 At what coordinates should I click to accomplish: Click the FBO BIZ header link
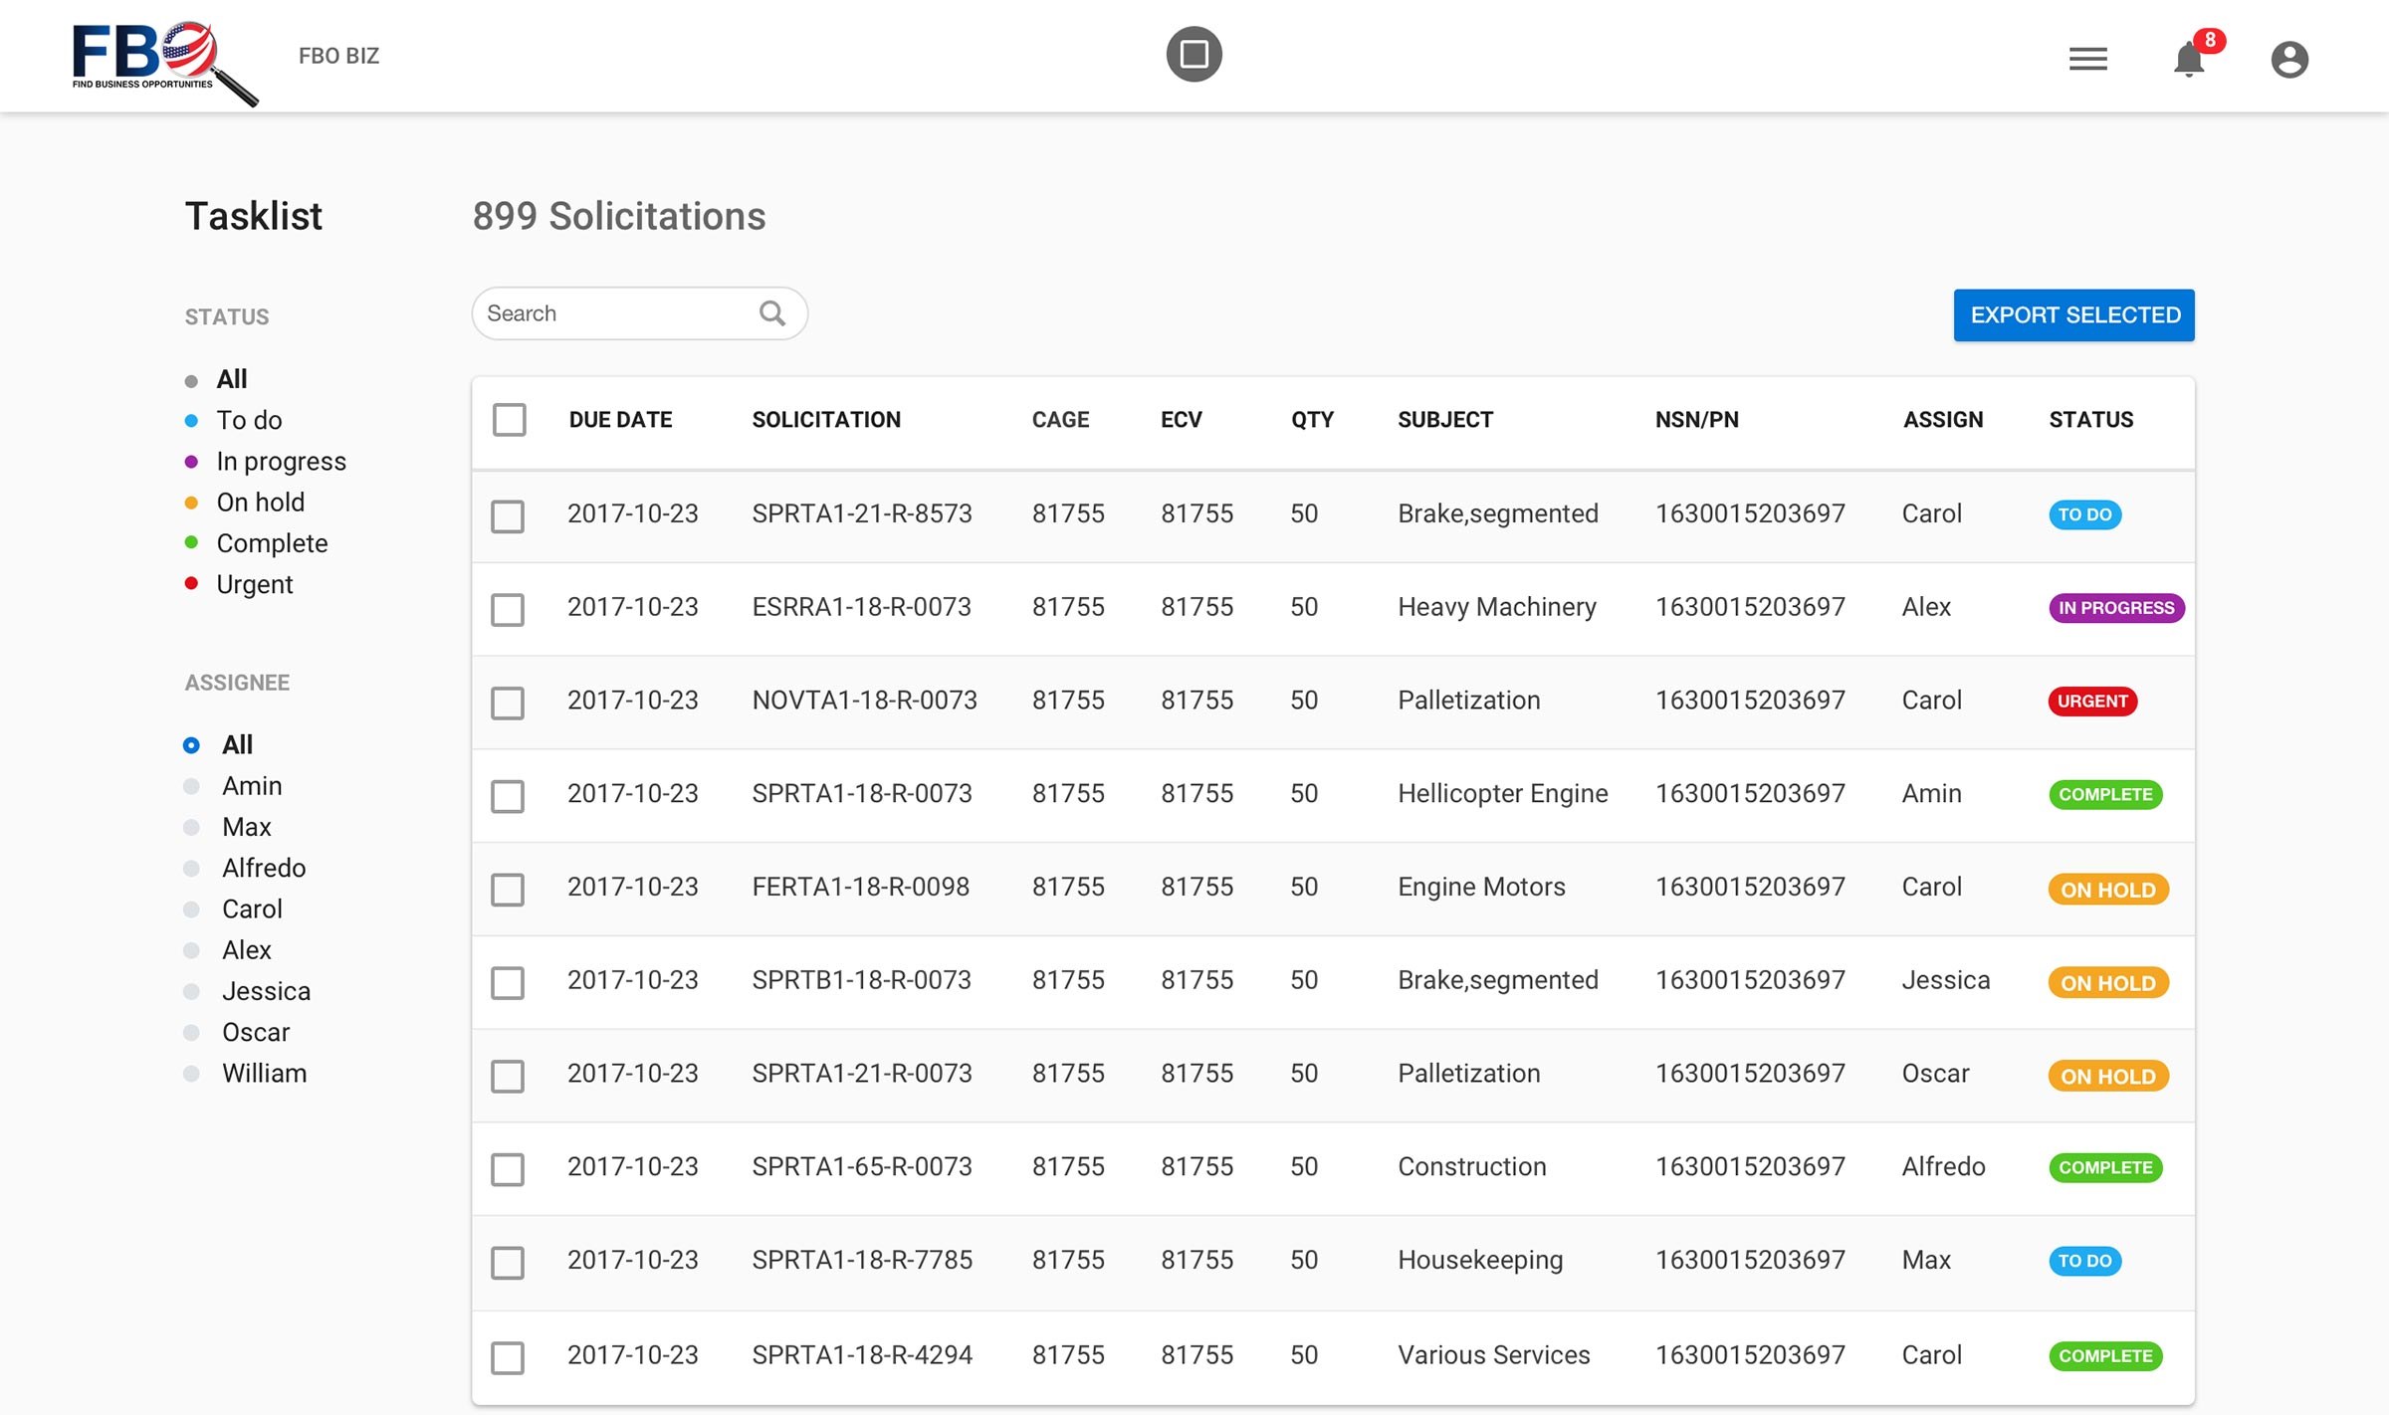[x=338, y=56]
